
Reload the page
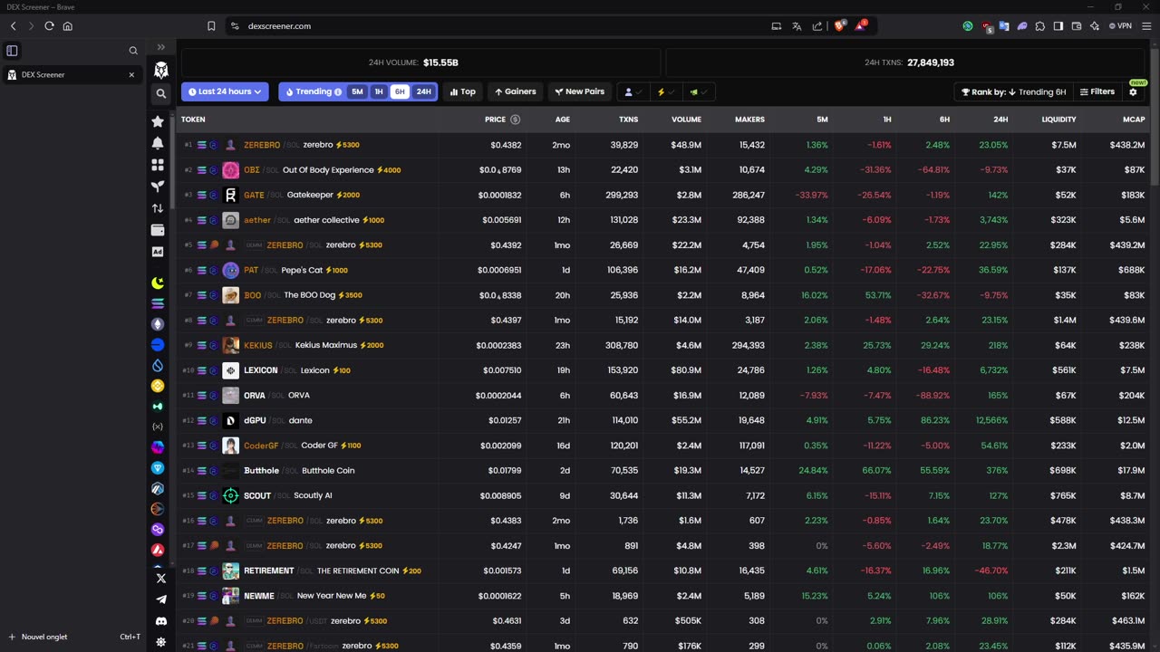[x=49, y=26]
